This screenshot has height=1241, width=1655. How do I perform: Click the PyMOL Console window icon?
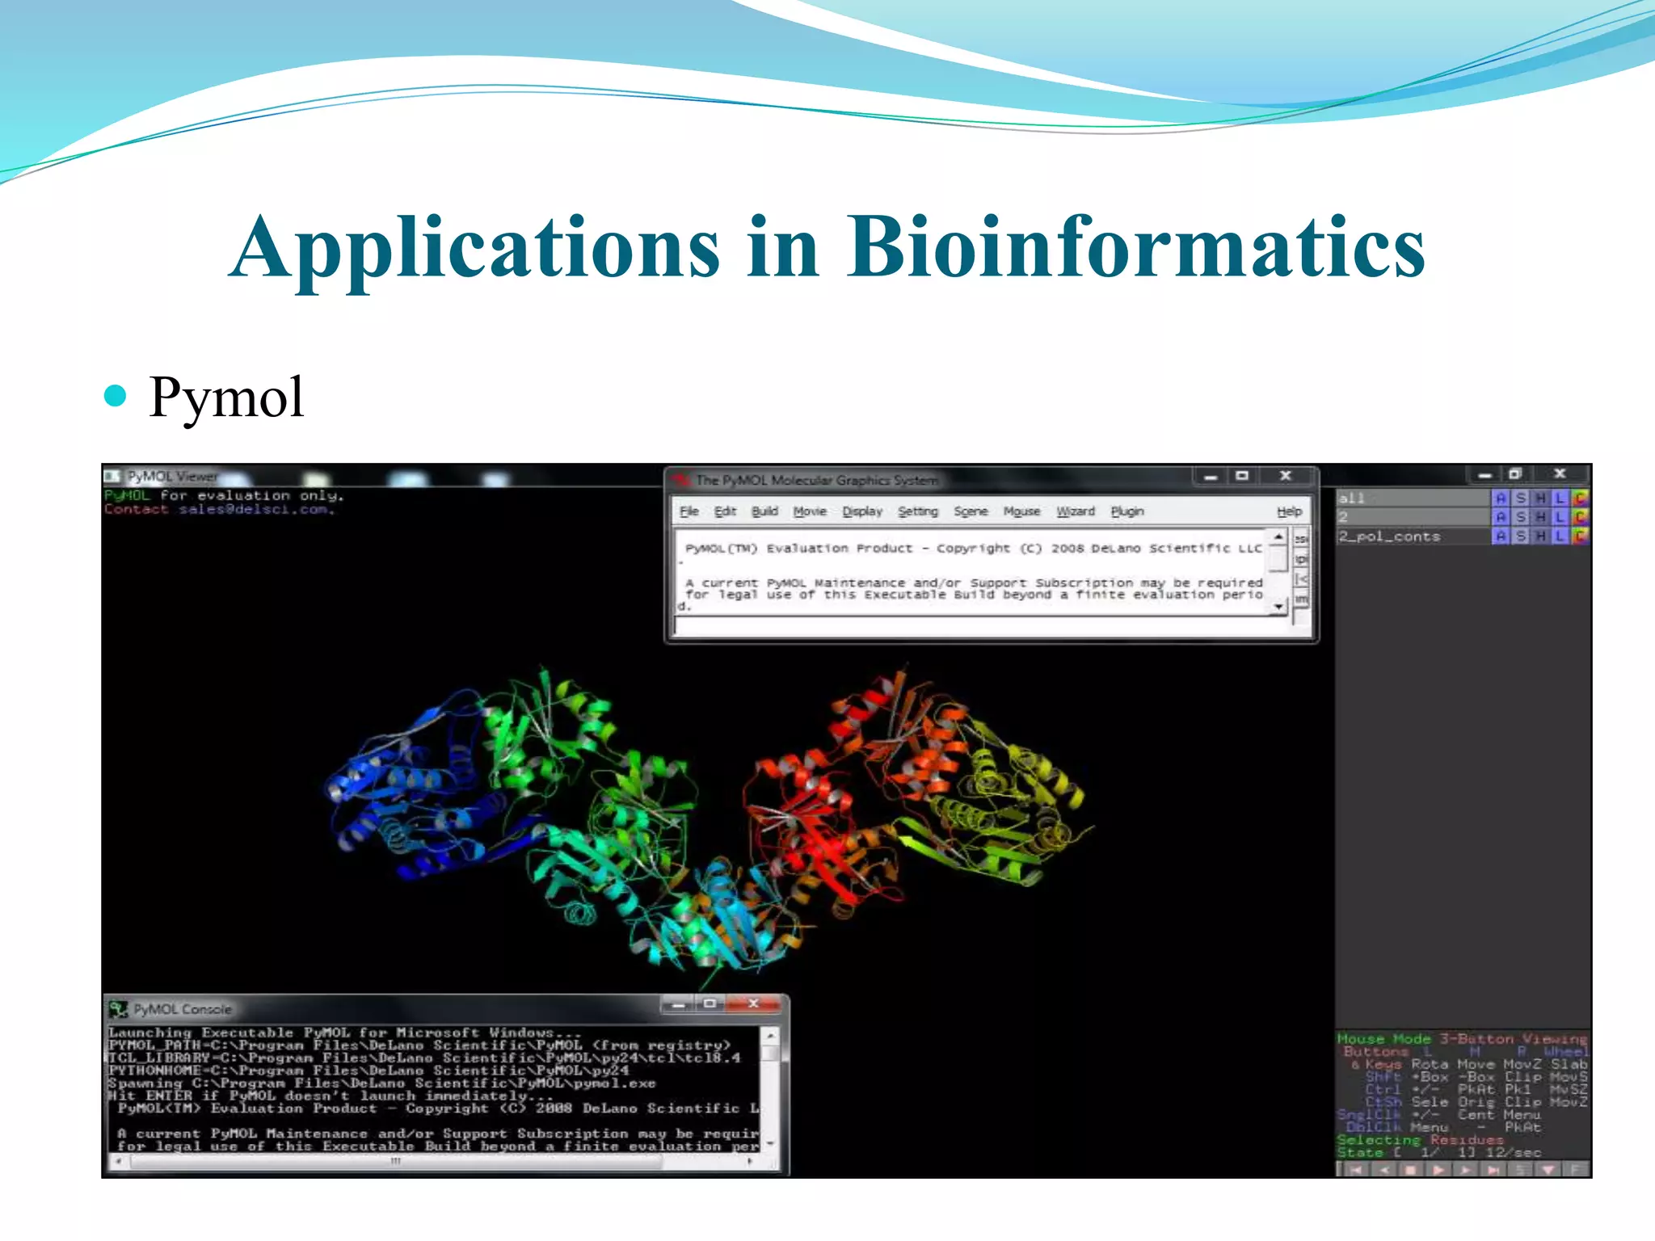point(119,1009)
